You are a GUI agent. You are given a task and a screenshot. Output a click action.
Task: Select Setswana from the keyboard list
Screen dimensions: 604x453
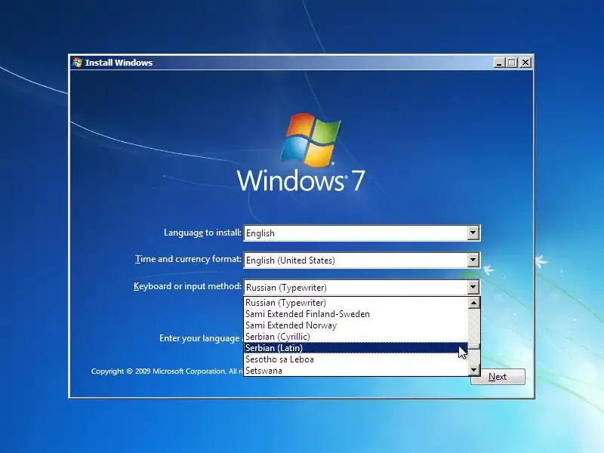356,370
